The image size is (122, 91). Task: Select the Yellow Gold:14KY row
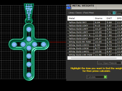point(95,29)
